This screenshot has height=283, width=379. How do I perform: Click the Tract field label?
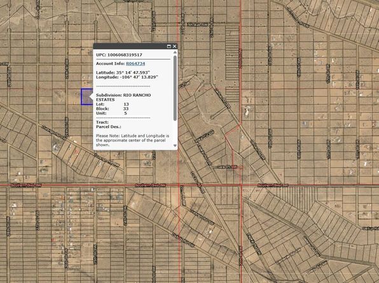click(x=102, y=122)
